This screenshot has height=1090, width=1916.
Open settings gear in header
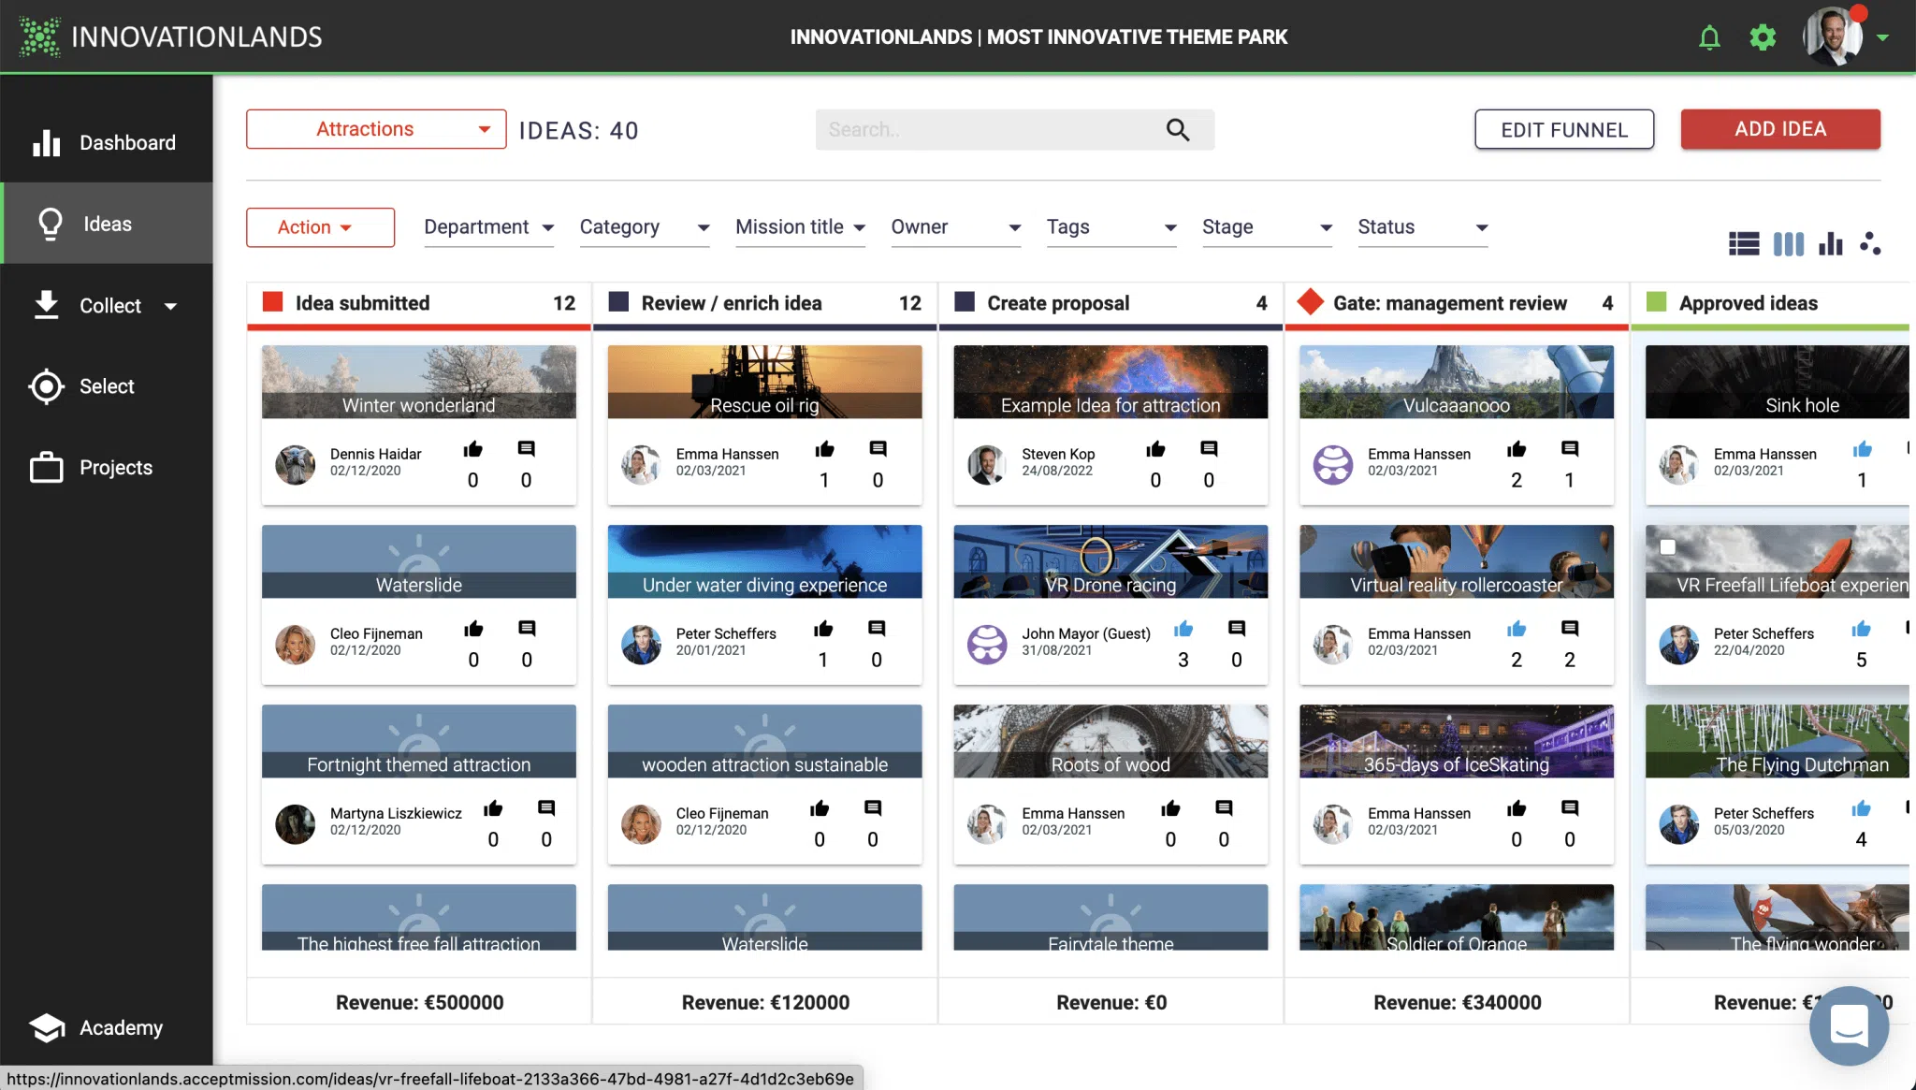(x=1763, y=37)
